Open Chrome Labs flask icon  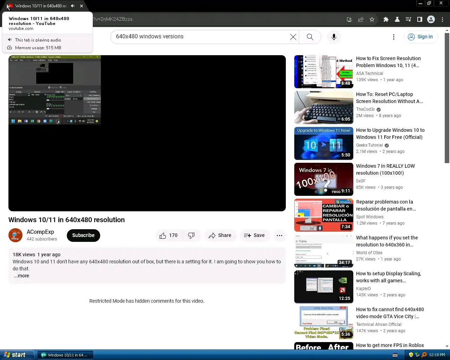point(397,19)
